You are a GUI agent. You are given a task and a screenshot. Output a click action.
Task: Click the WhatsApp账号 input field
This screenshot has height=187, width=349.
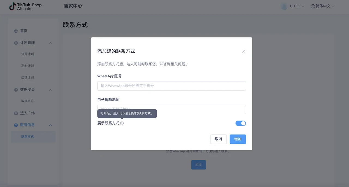tap(172, 86)
